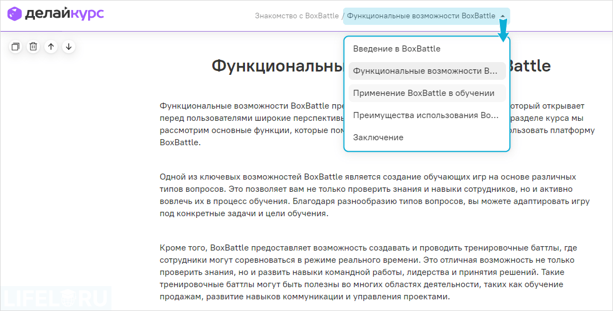Go to Знакомство с BoxBattle breadcrumb
The width and height of the screenshot is (613, 311).
point(297,16)
